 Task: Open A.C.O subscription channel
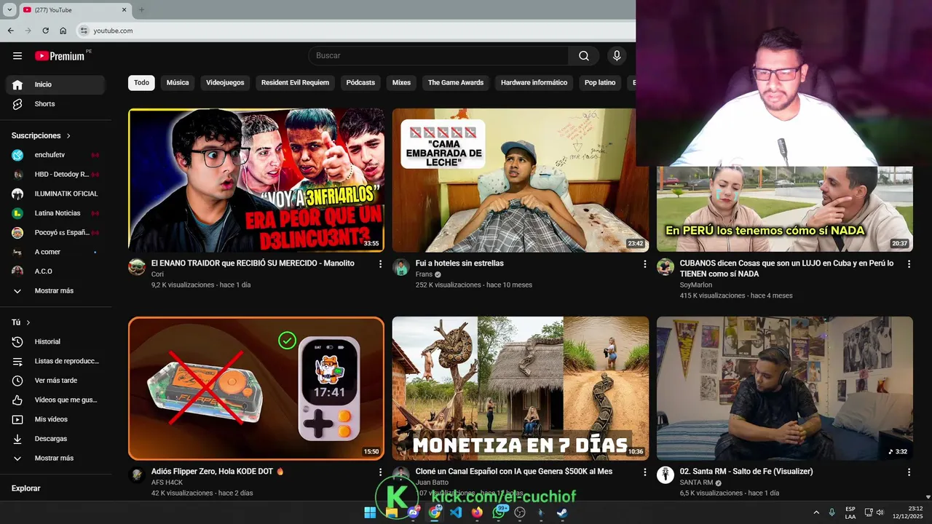click(x=55, y=271)
